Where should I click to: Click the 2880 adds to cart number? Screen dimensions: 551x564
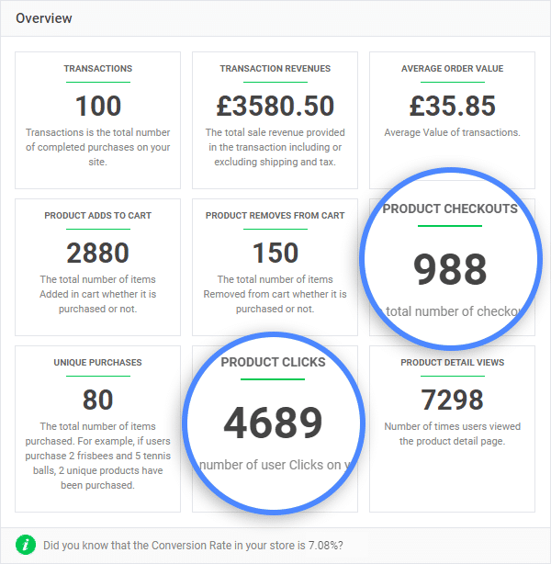pos(98,253)
